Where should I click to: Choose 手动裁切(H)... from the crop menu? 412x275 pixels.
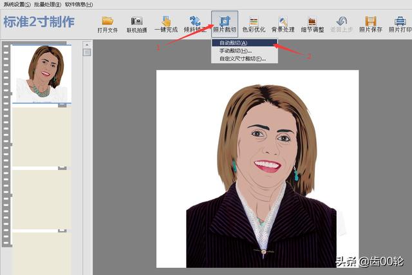coord(235,51)
